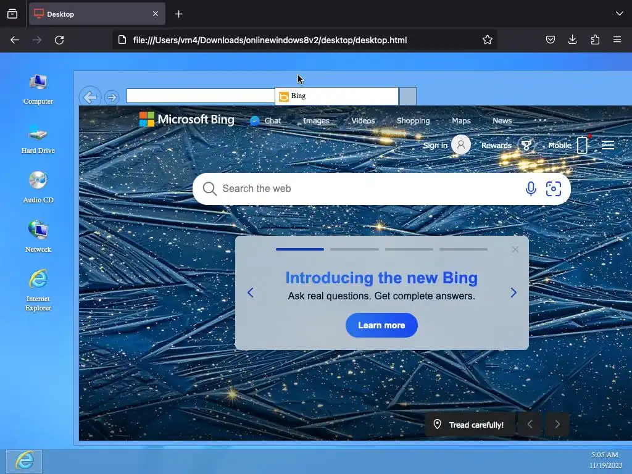Open Firefox extensions menu
This screenshot has width=632, height=474.
pyautogui.click(x=595, y=39)
